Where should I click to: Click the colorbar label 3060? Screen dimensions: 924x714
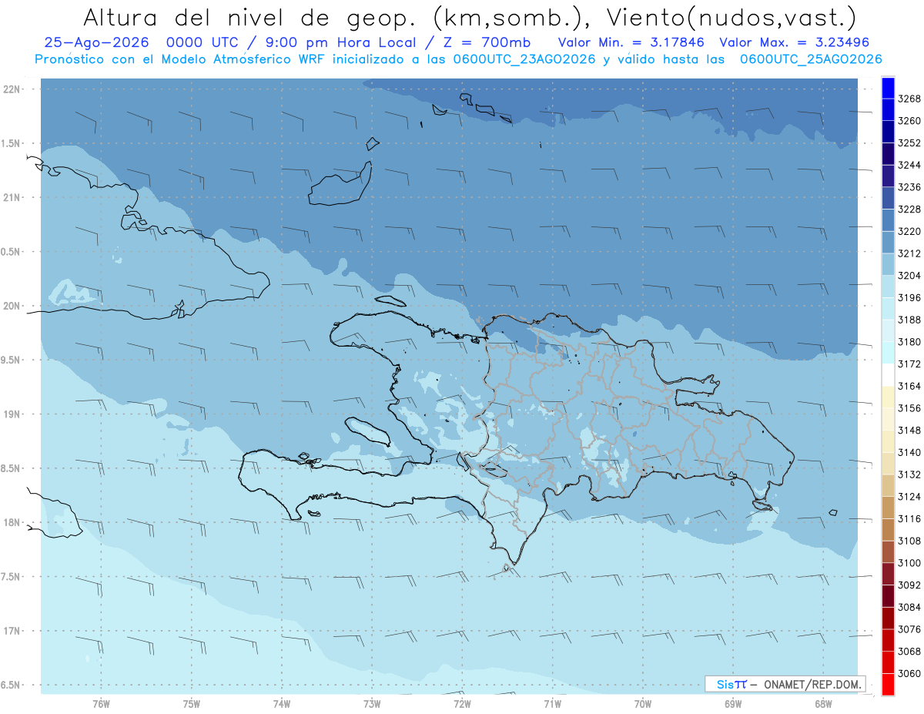click(x=909, y=673)
